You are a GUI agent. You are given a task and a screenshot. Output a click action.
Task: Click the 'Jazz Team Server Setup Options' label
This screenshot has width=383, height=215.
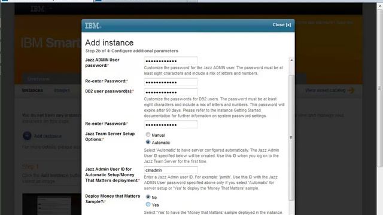pos(110,137)
